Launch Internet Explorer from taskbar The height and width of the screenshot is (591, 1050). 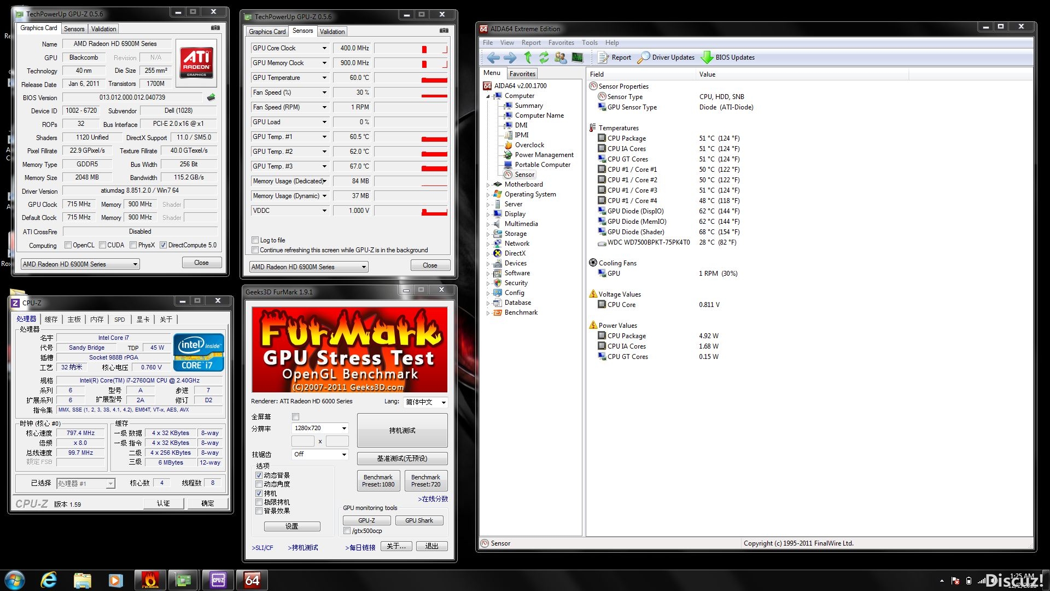click(49, 580)
